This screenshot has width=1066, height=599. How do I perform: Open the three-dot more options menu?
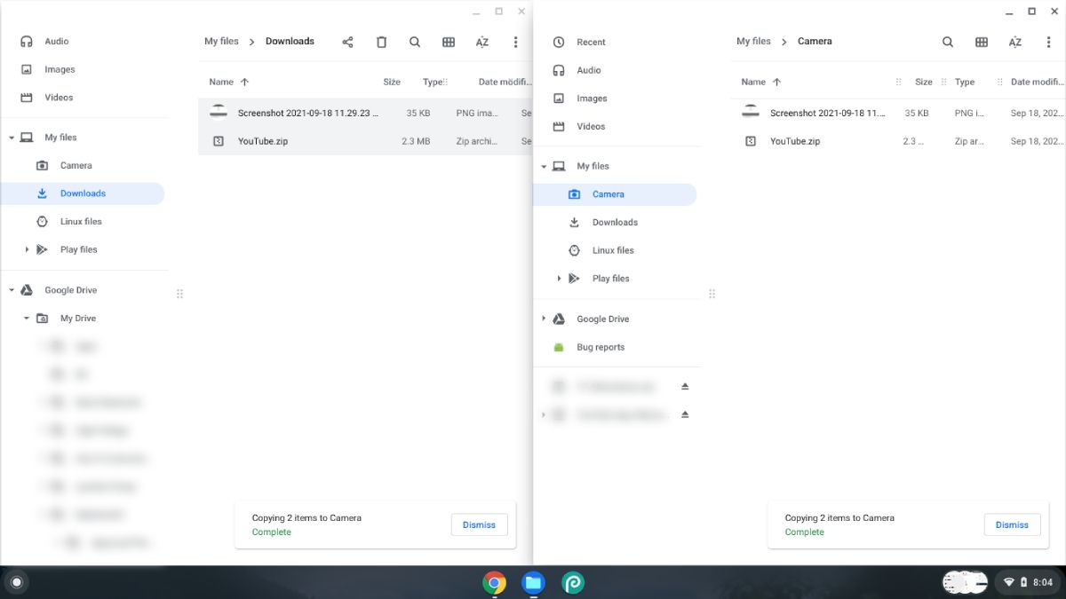pyautogui.click(x=515, y=41)
